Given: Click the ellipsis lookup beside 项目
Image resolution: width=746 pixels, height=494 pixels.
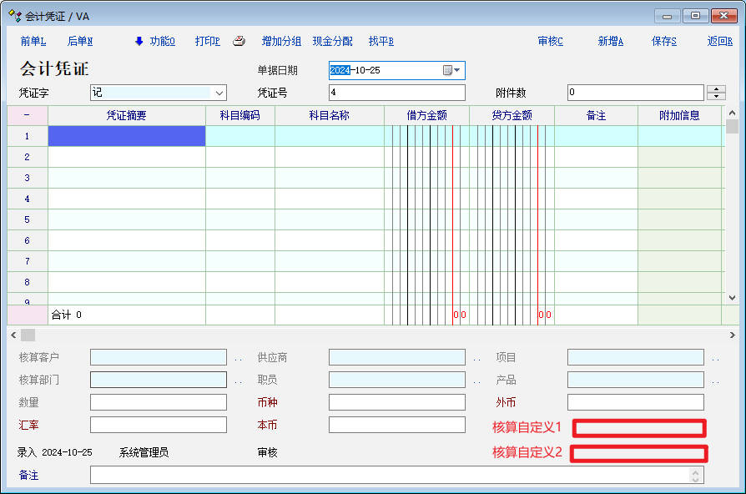Looking at the screenshot, I should coord(715,358).
